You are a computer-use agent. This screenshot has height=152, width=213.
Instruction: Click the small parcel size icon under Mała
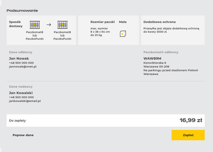123,33
